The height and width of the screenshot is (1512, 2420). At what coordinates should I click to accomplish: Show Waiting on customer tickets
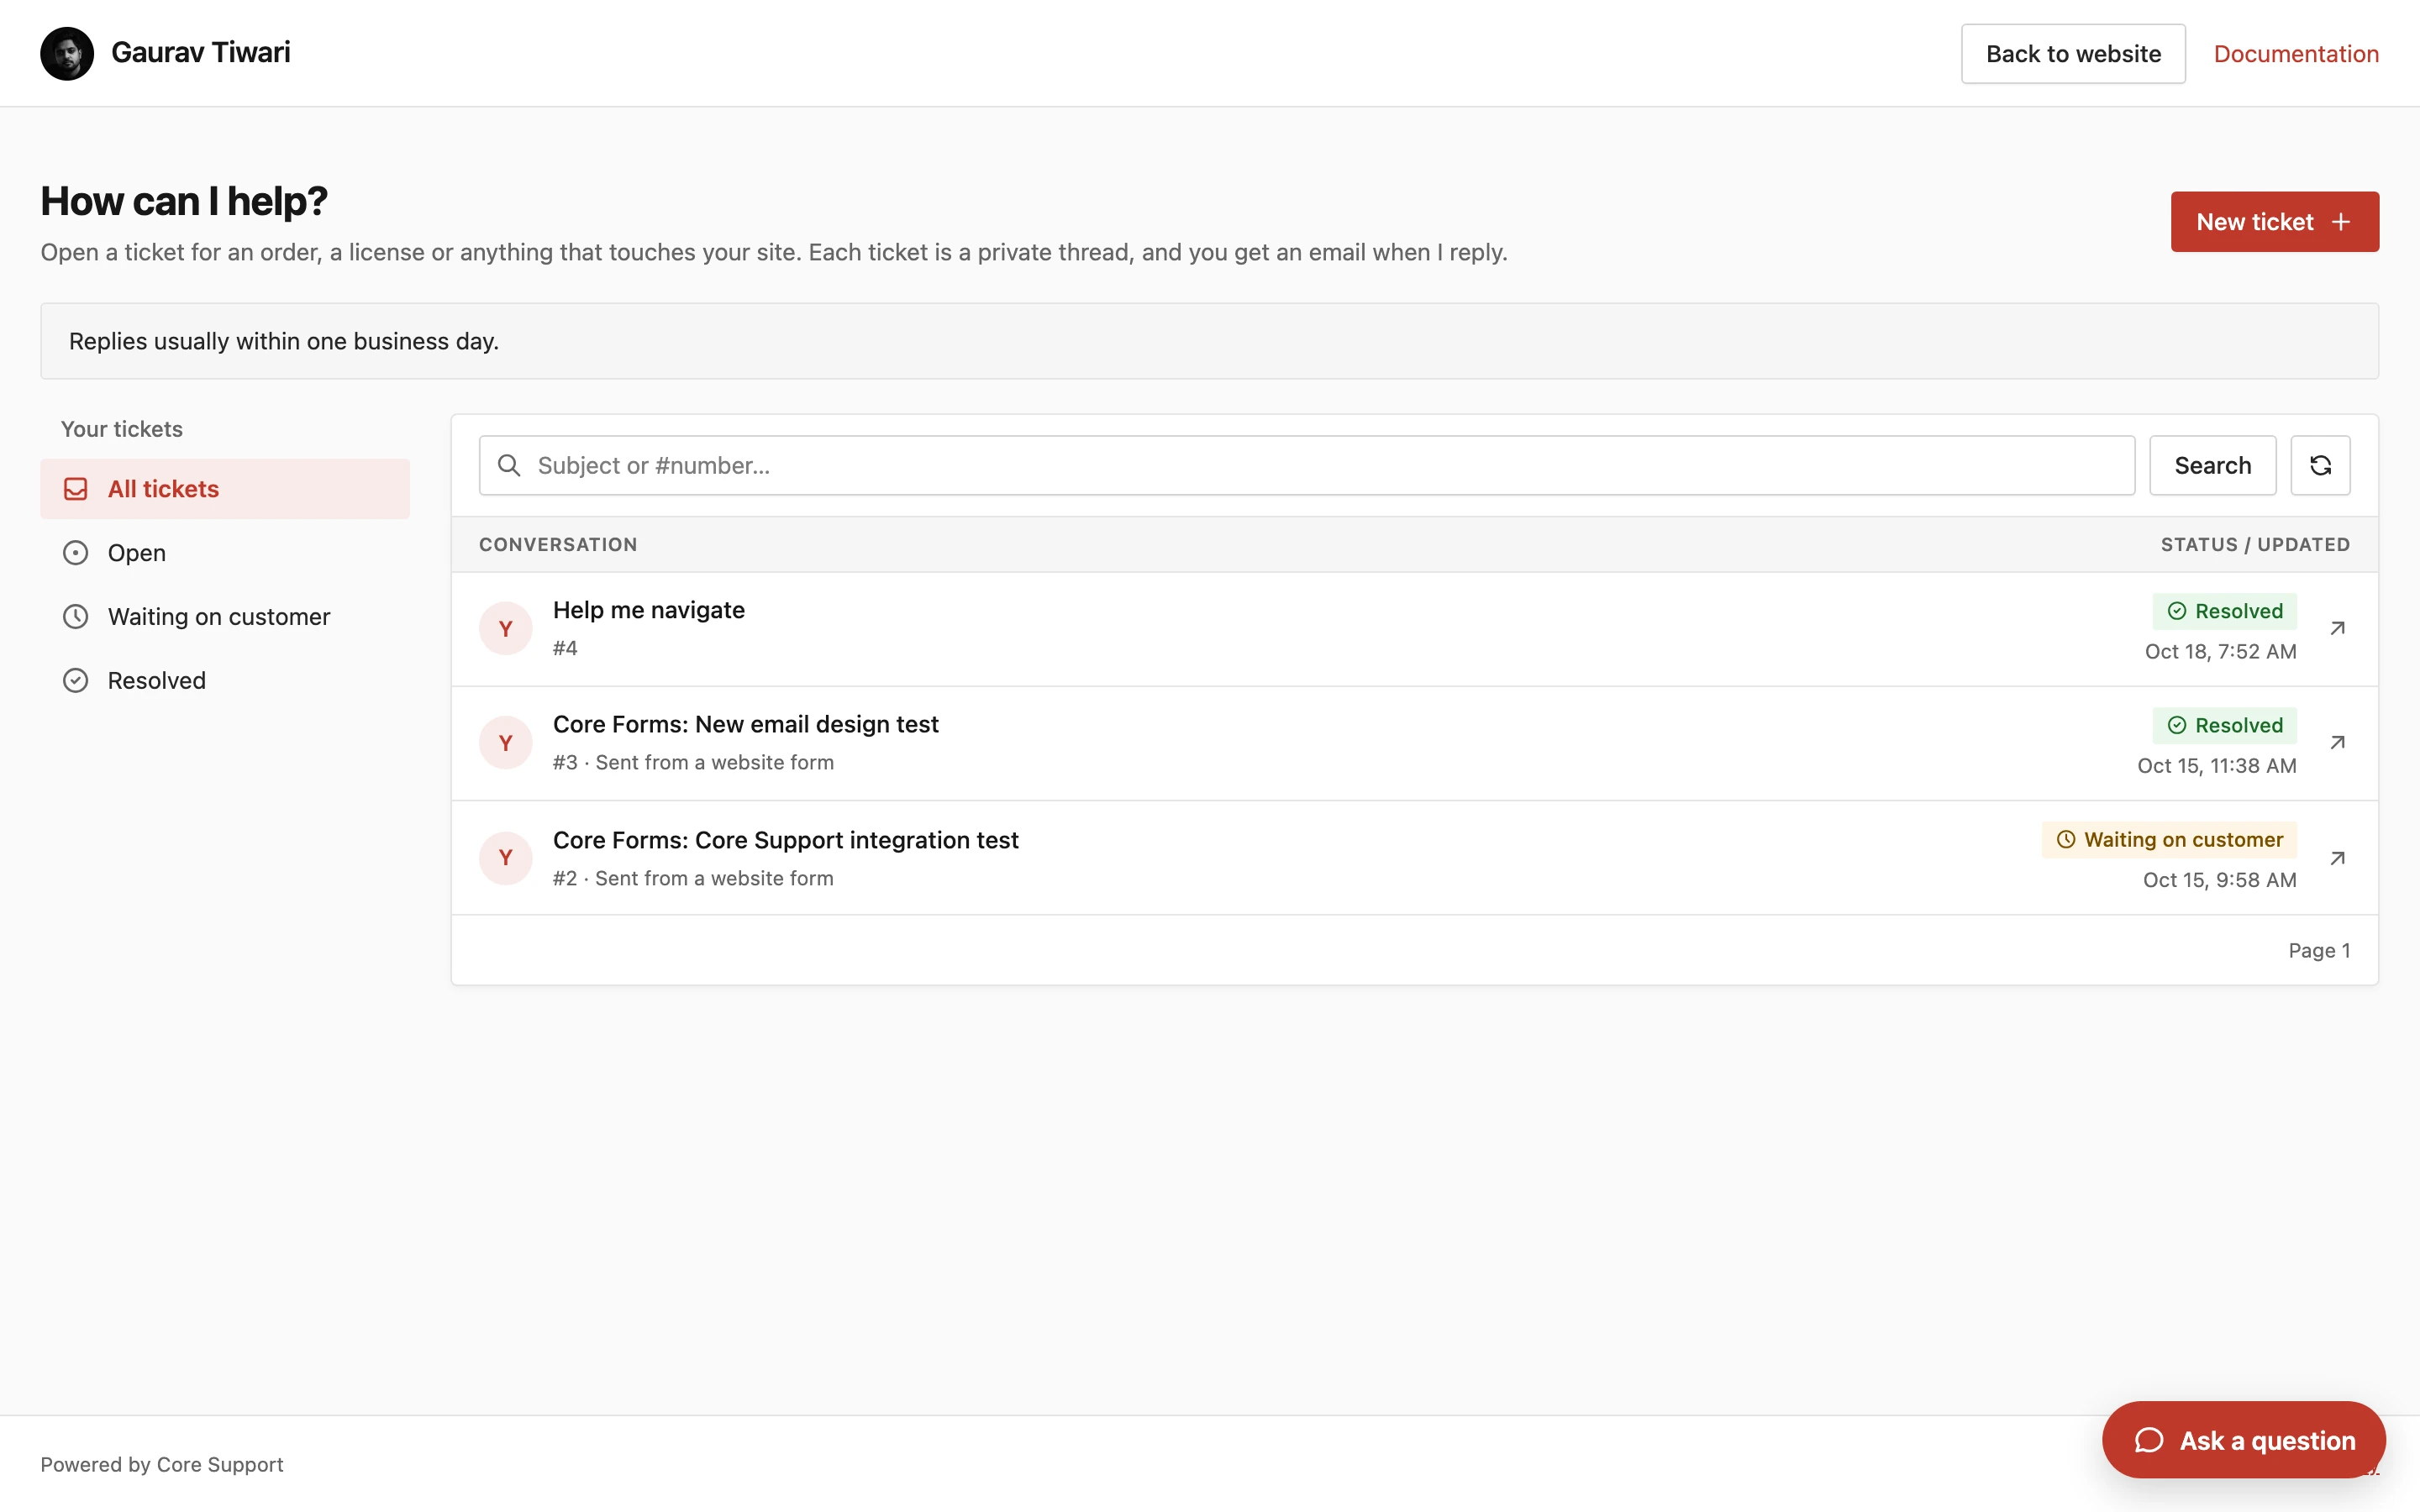[x=225, y=616]
